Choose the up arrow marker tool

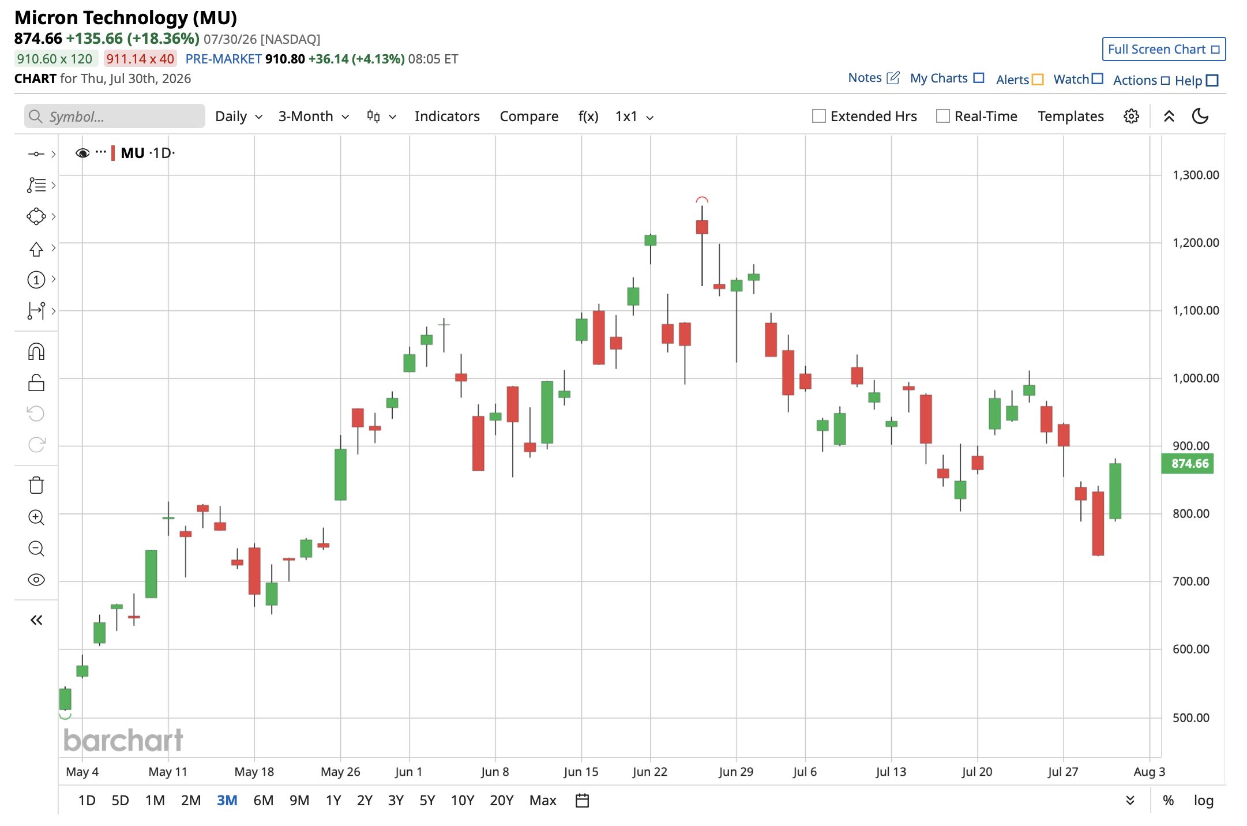[36, 249]
